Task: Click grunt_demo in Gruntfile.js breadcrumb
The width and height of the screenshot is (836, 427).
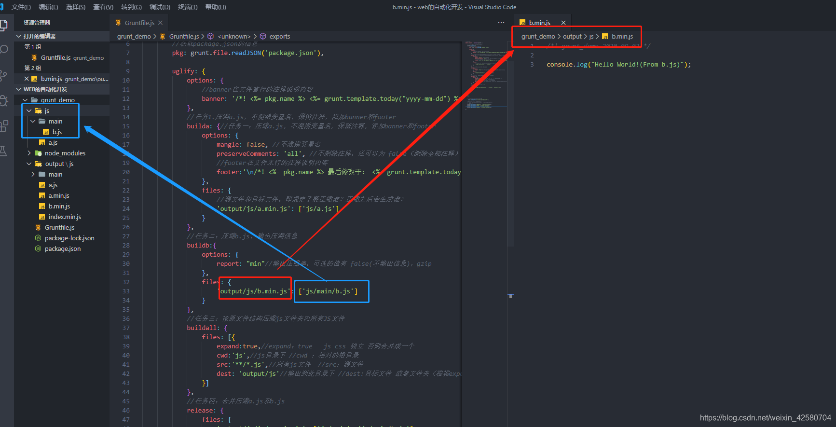Action: point(134,36)
